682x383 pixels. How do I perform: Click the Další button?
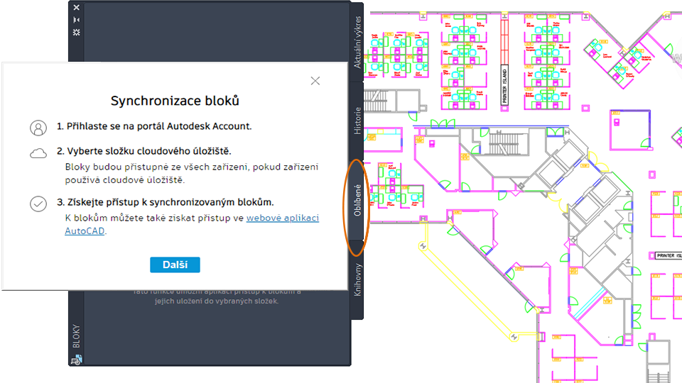[x=175, y=265]
